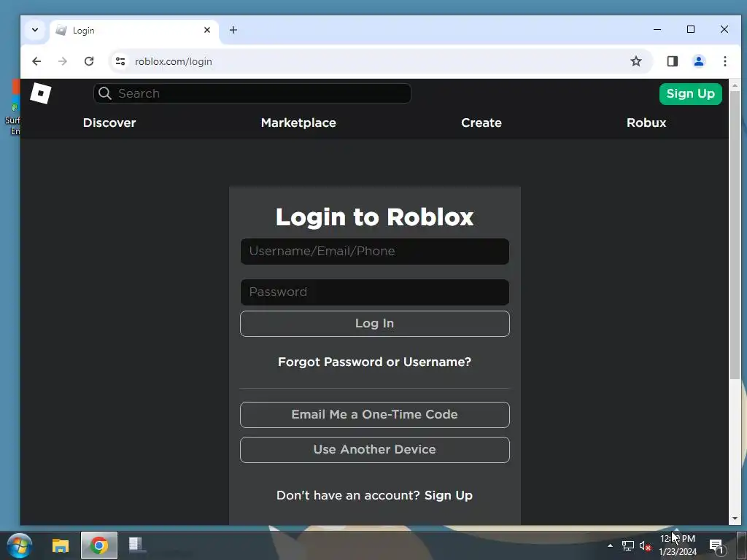The width and height of the screenshot is (747, 560).
Task: Open File Explorer from the taskbar
Action: click(61, 545)
